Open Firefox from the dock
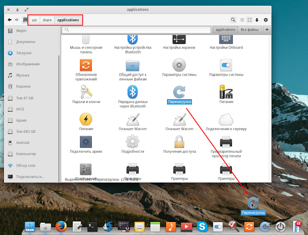This screenshot has height=235, width=308. click(x=61, y=226)
